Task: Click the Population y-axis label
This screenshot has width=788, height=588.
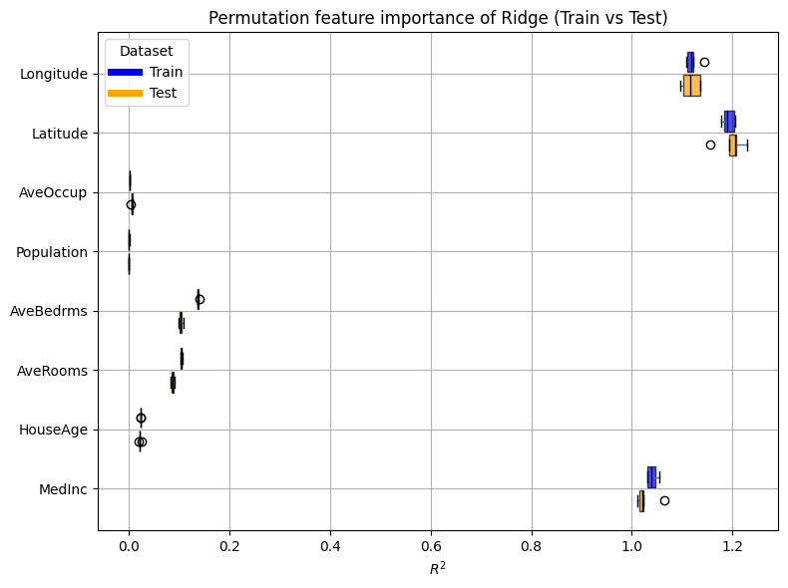Action: tap(52, 252)
